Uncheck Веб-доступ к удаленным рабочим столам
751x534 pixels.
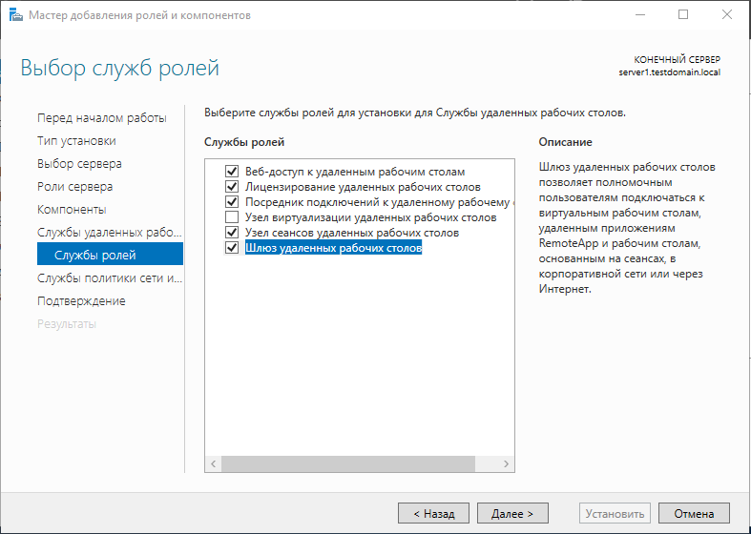tap(231, 172)
